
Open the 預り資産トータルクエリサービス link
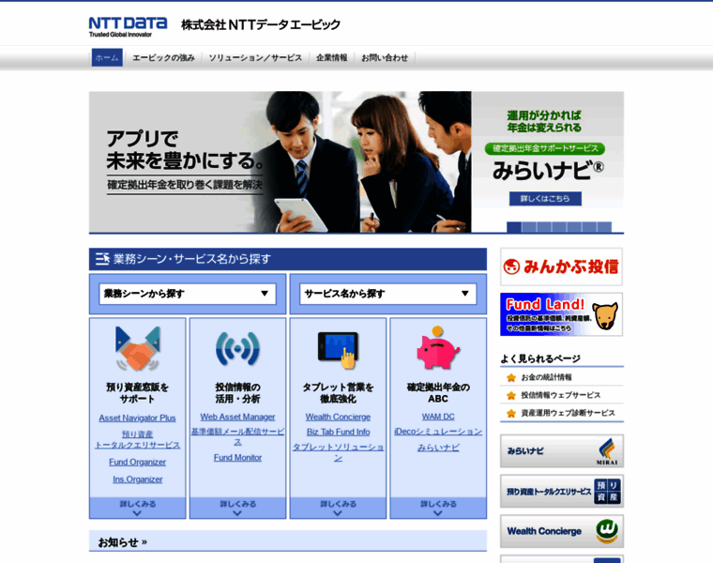click(137, 440)
